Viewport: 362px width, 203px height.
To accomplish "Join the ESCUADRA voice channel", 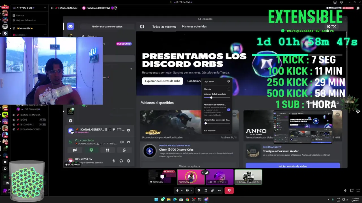I will tap(29, 125).
